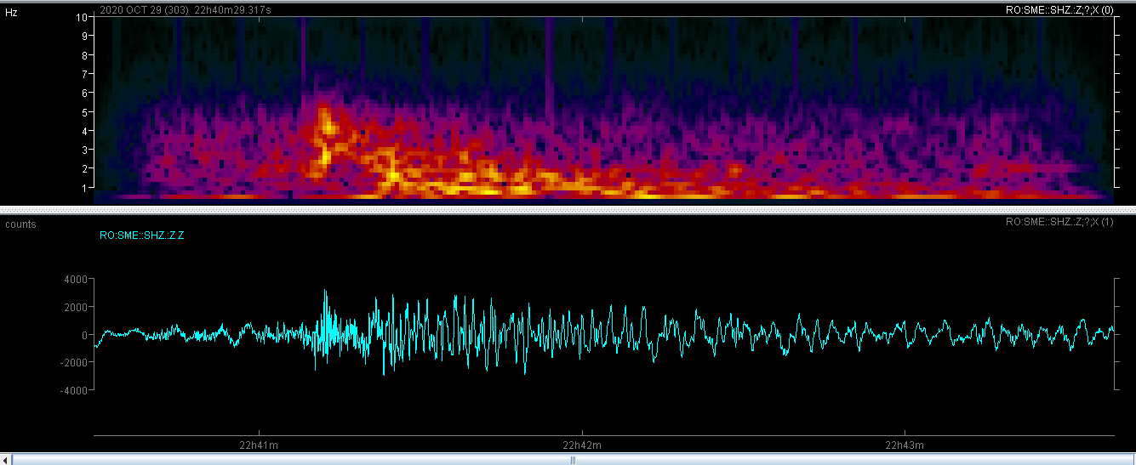Click the 22h42m time axis label
Viewport: 1136px width, 465px height.
(581, 445)
